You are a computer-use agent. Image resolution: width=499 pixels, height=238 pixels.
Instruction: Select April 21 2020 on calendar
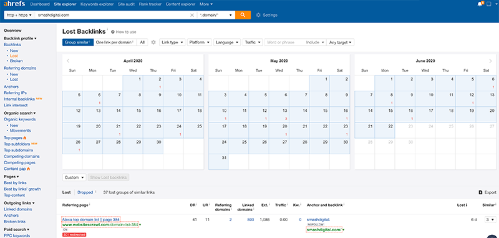click(113, 130)
